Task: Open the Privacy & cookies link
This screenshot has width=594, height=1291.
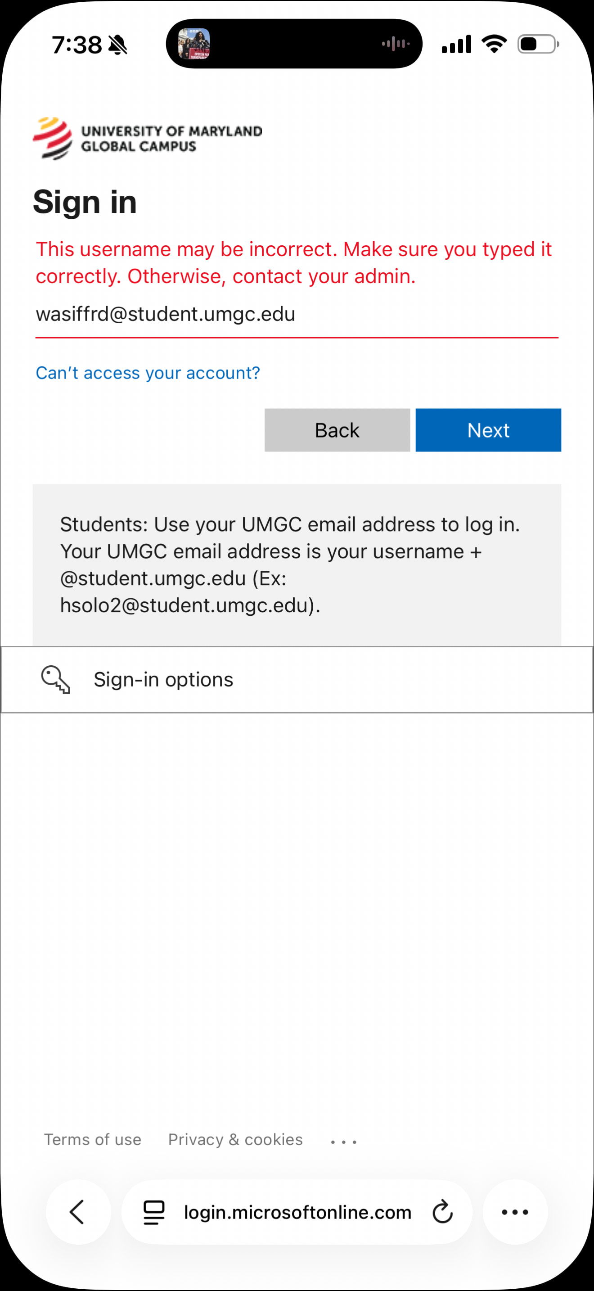Action: pyautogui.click(x=235, y=1139)
